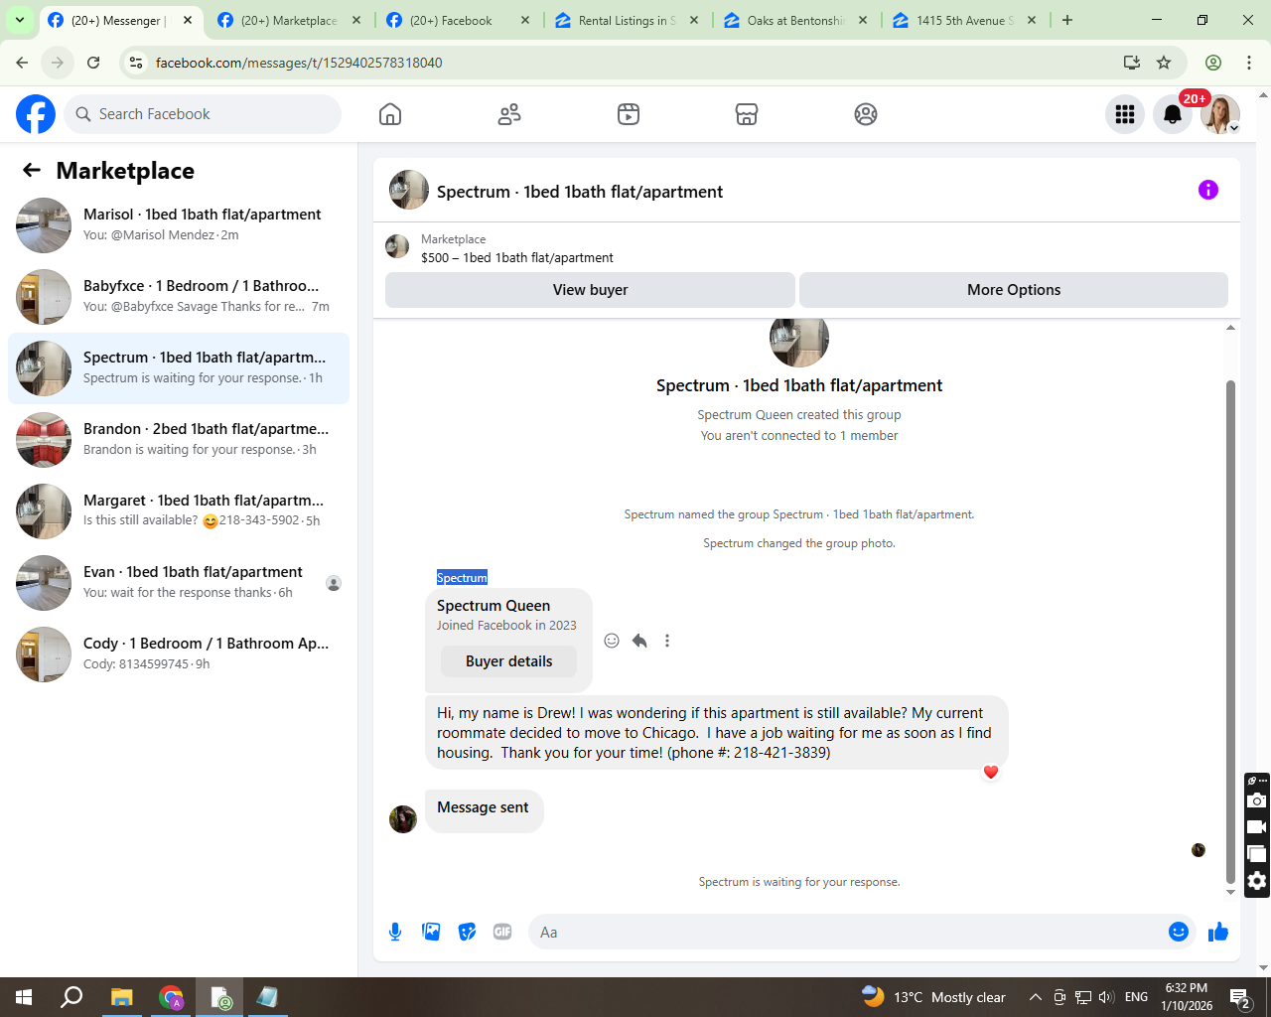
Task: Click the Facebook logo
Action: pyautogui.click(x=36, y=114)
